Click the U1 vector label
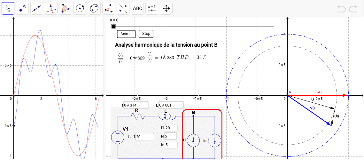 pos(314,99)
